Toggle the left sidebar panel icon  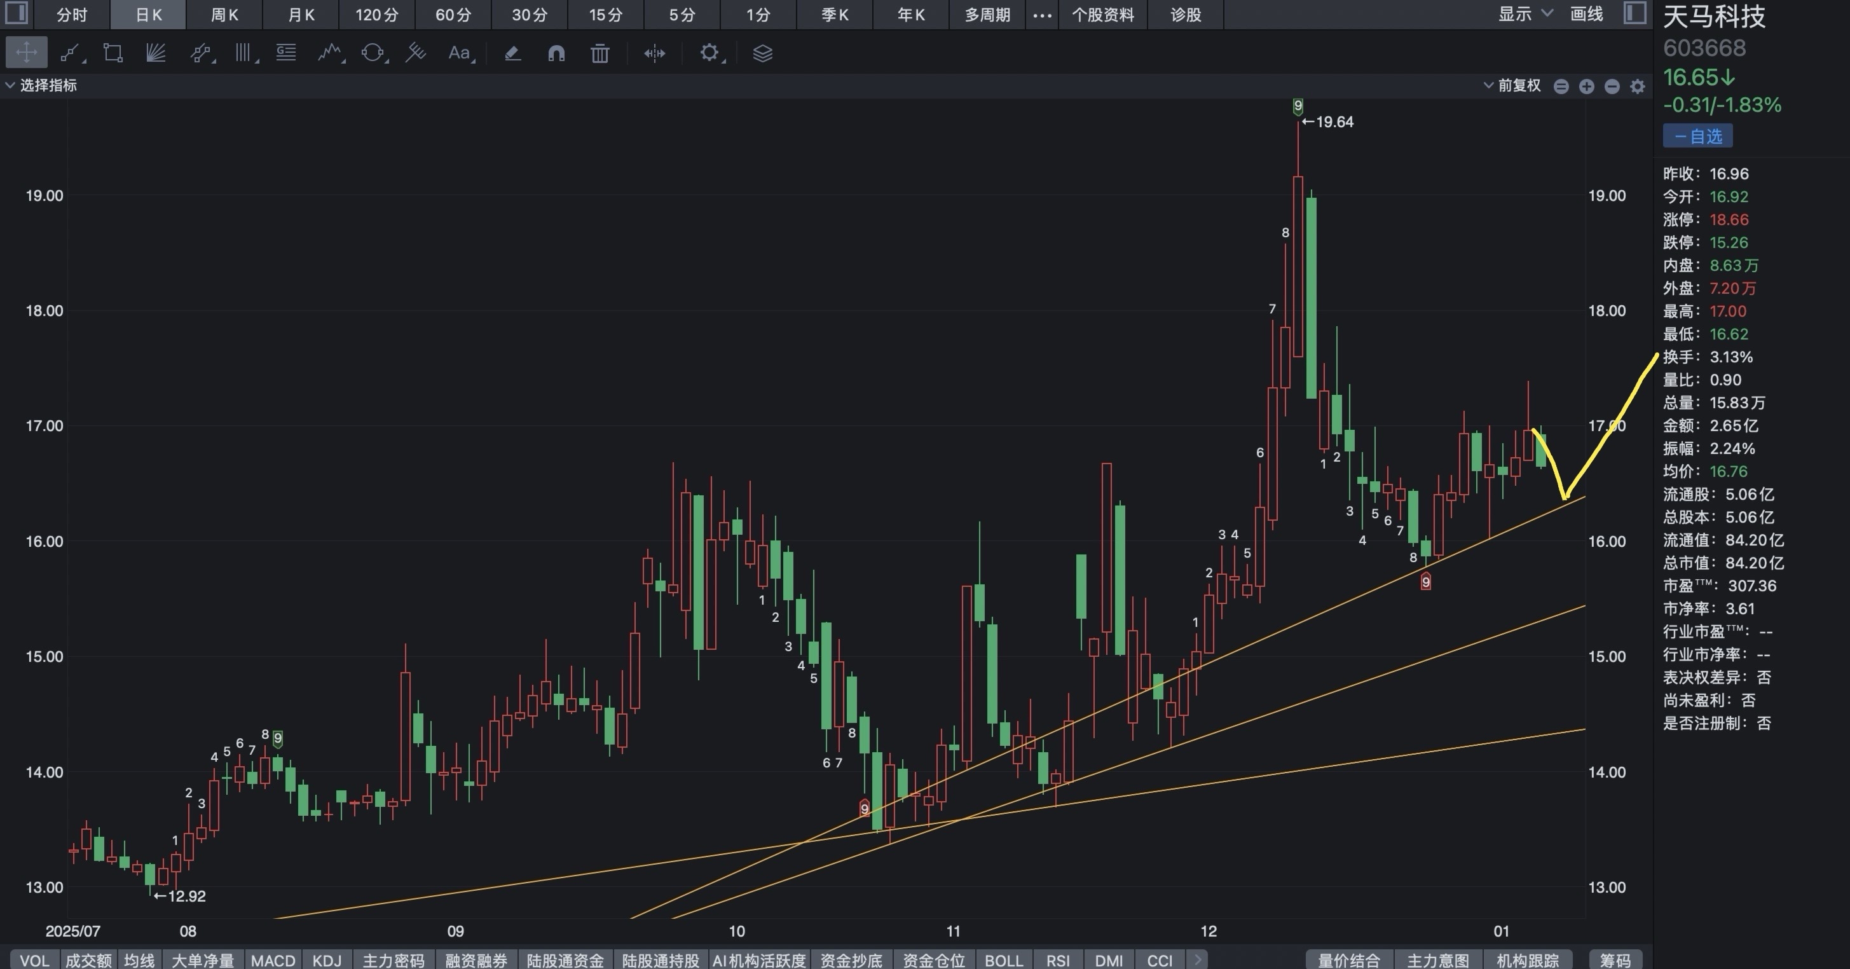(16, 13)
